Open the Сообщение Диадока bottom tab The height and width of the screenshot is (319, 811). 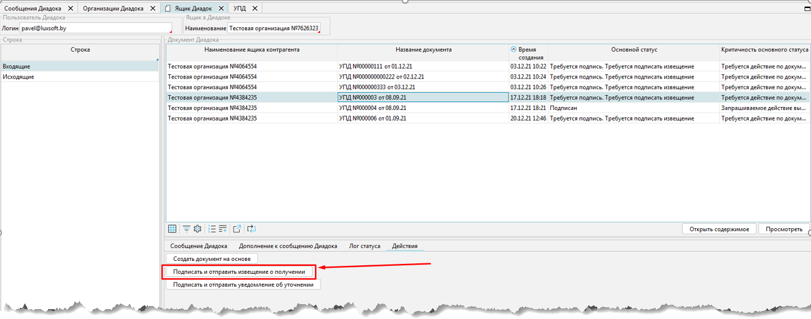click(x=199, y=246)
